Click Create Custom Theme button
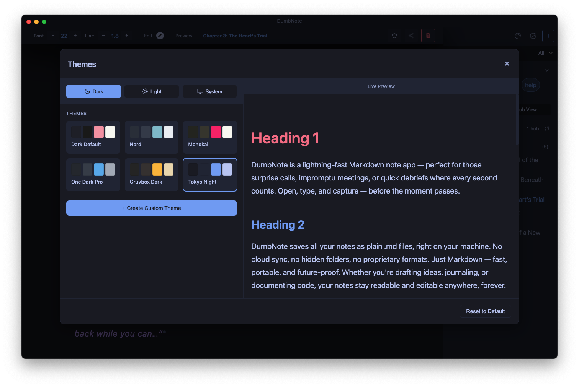Screen dimensions: 579x387 point(152,208)
